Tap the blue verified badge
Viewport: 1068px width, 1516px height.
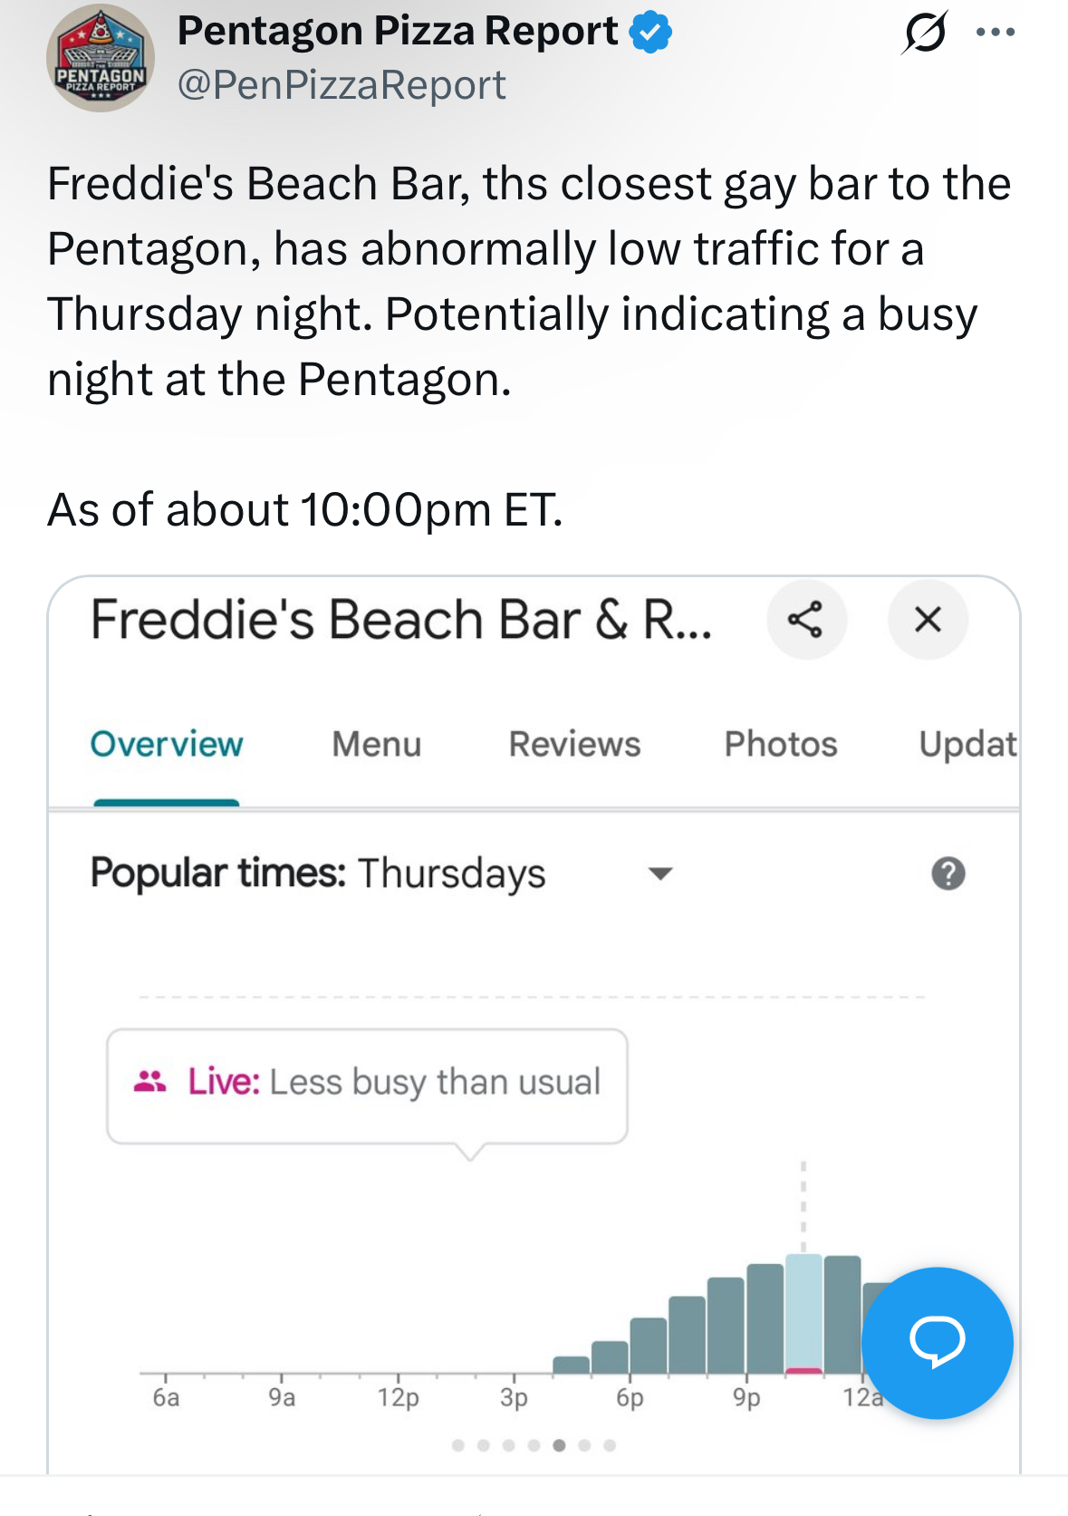[651, 32]
